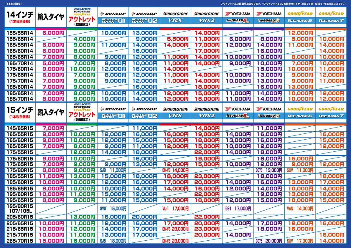
Task: Click the 5,500円 VRX price for 155/65R14
Action: (178, 39)
